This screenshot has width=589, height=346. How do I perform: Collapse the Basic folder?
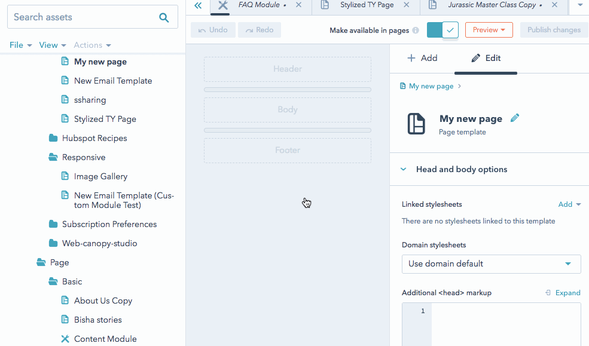pos(72,281)
